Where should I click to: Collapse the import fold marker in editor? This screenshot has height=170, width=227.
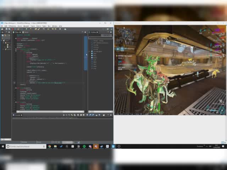(x=16, y=39)
